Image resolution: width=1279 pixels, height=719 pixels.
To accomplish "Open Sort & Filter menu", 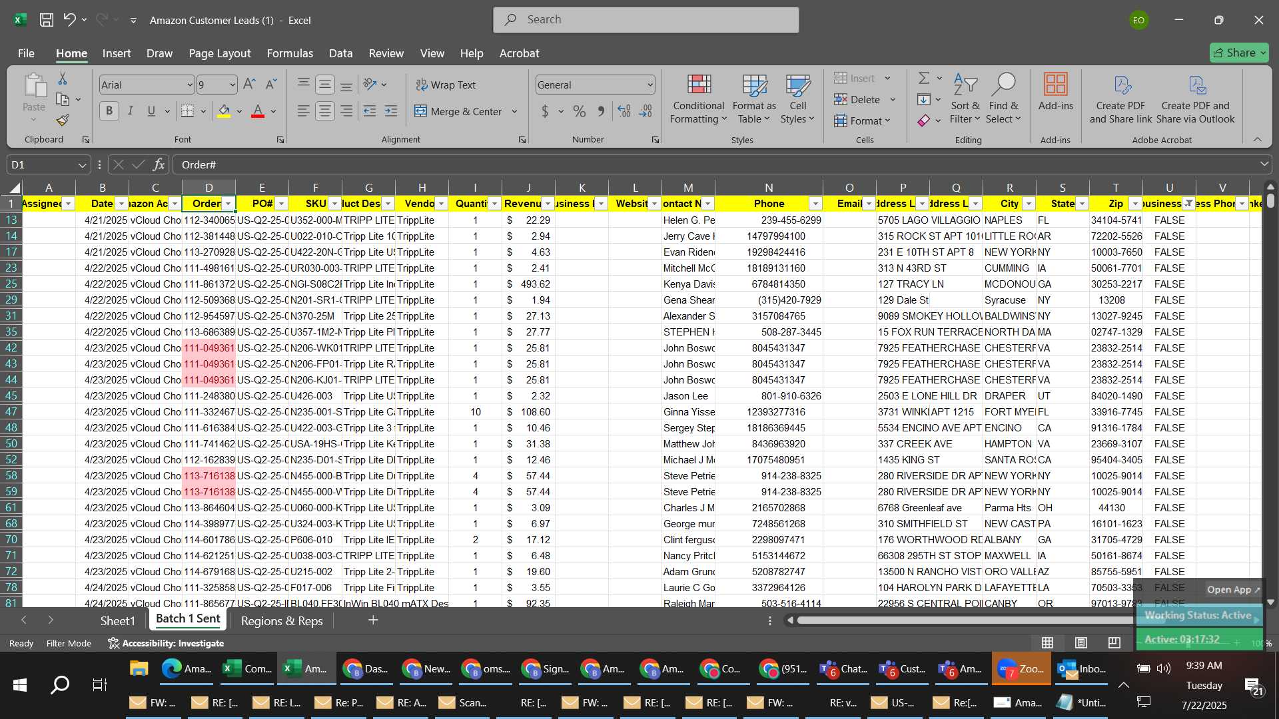I will click(x=965, y=99).
